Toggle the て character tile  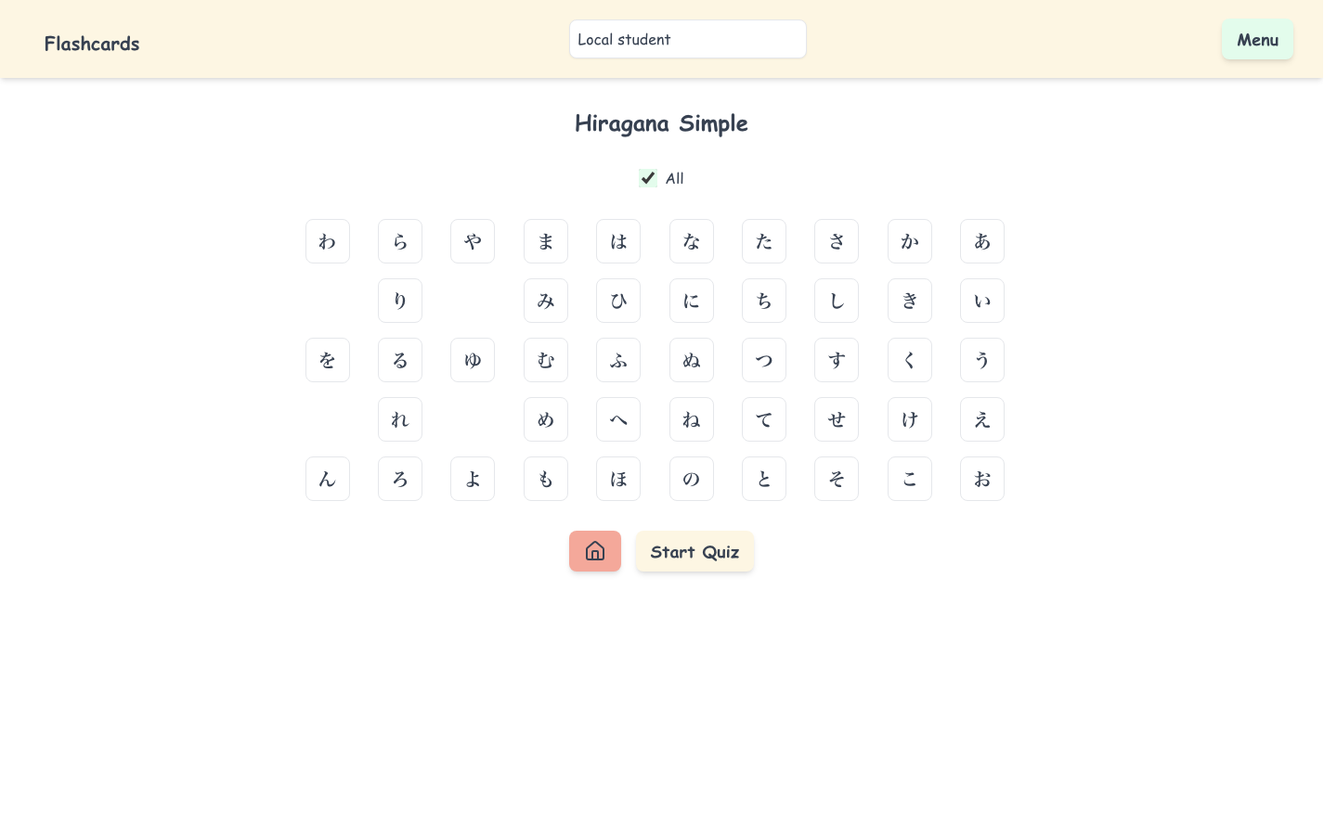(764, 419)
